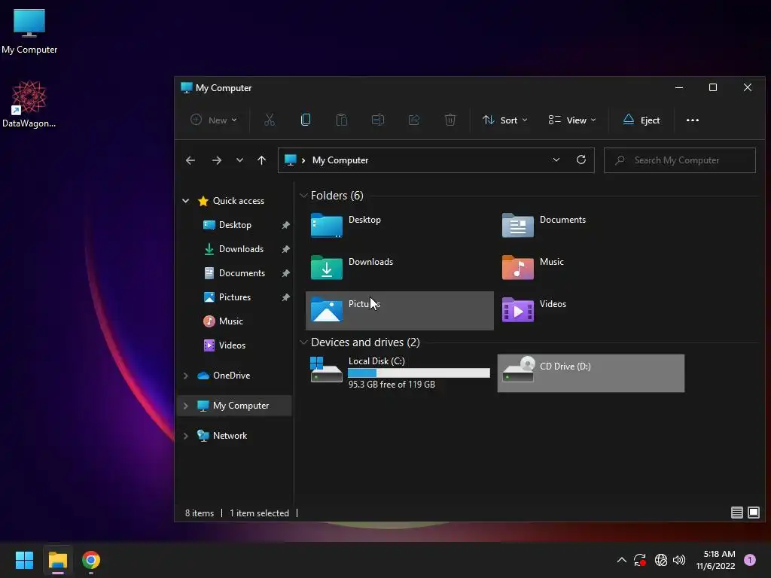Image resolution: width=771 pixels, height=578 pixels.
Task: Click the Cut scissors icon in toolbar
Action: click(x=270, y=120)
